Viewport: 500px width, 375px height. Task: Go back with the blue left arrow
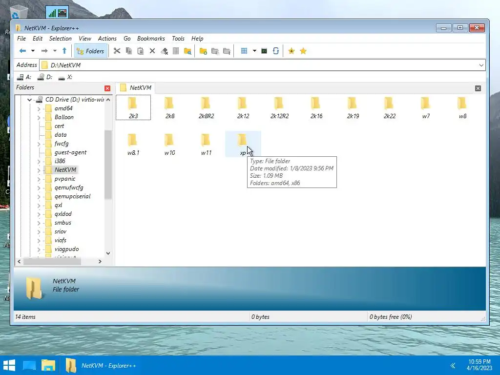pos(22,51)
